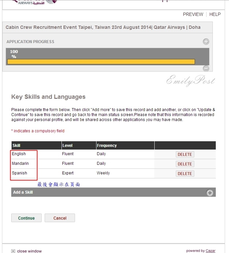
Task: Click the APPLICATION PROGRESS label
Action: (x=30, y=42)
